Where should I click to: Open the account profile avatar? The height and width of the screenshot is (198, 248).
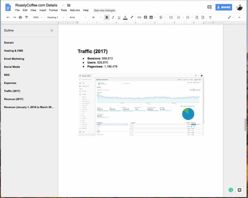tap(239, 7)
